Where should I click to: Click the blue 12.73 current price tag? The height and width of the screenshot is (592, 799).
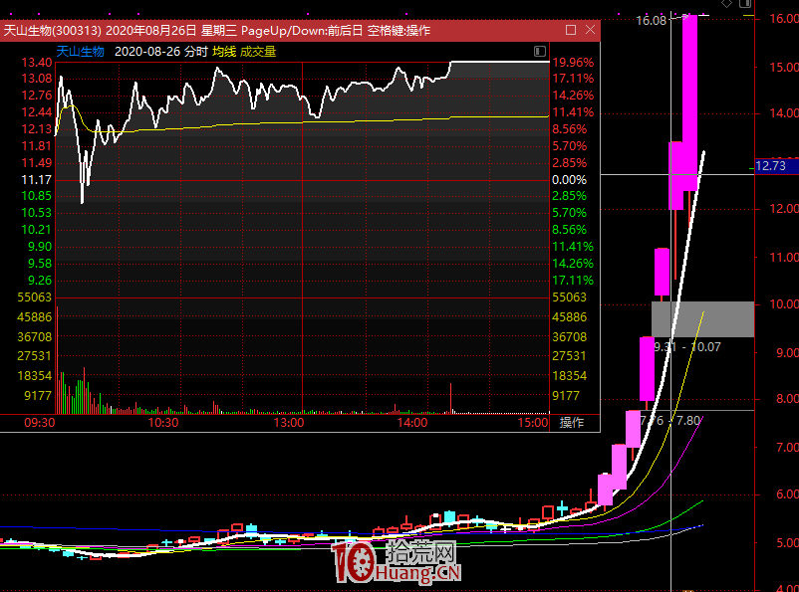click(776, 166)
